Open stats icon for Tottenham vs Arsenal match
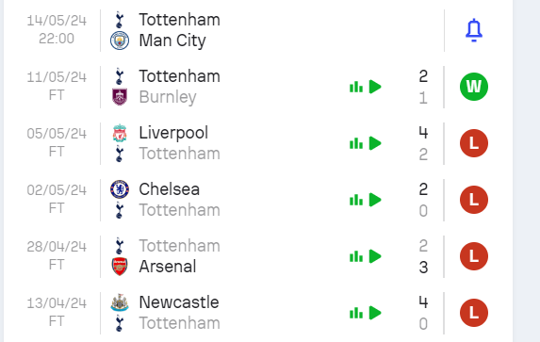Image resolution: width=540 pixels, height=342 pixels. pyautogui.click(x=356, y=256)
